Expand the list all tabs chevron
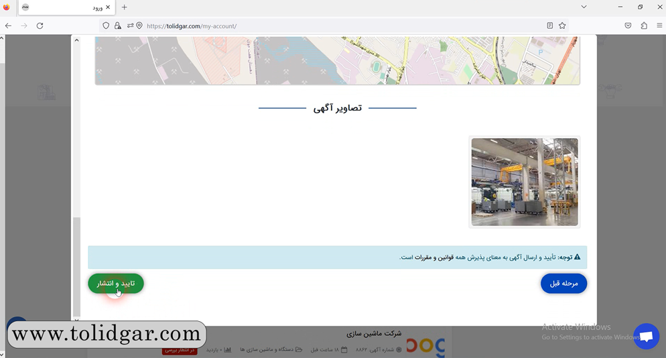The height and width of the screenshot is (358, 666). (x=584, y=7)
